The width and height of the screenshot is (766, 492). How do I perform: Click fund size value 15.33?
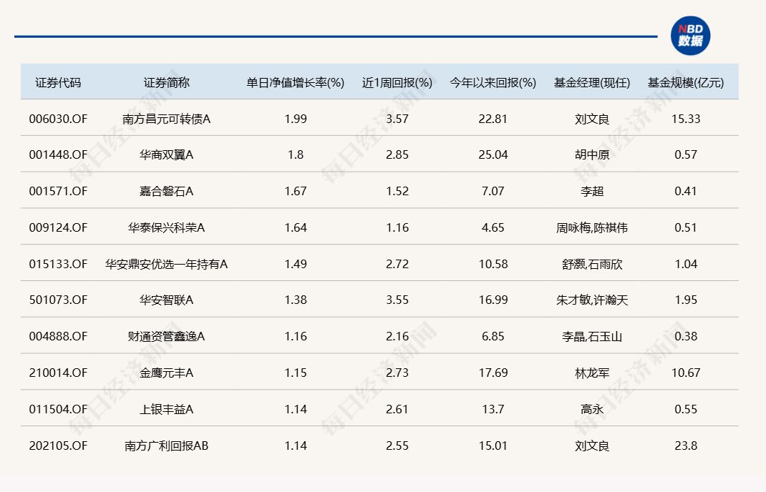pos(686,119)
